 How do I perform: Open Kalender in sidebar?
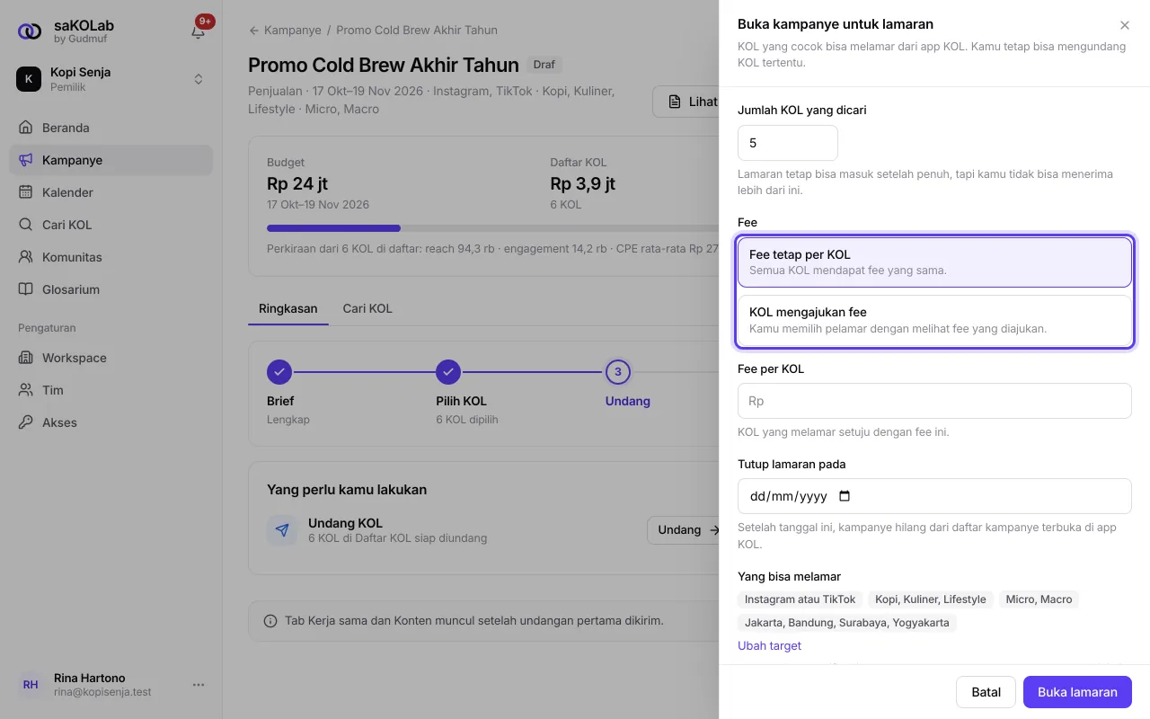[111, 192]
